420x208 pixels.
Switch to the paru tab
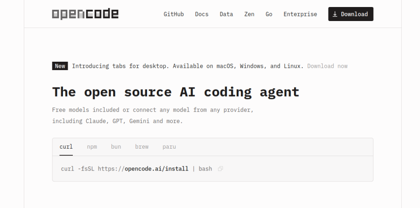[169, 147]
